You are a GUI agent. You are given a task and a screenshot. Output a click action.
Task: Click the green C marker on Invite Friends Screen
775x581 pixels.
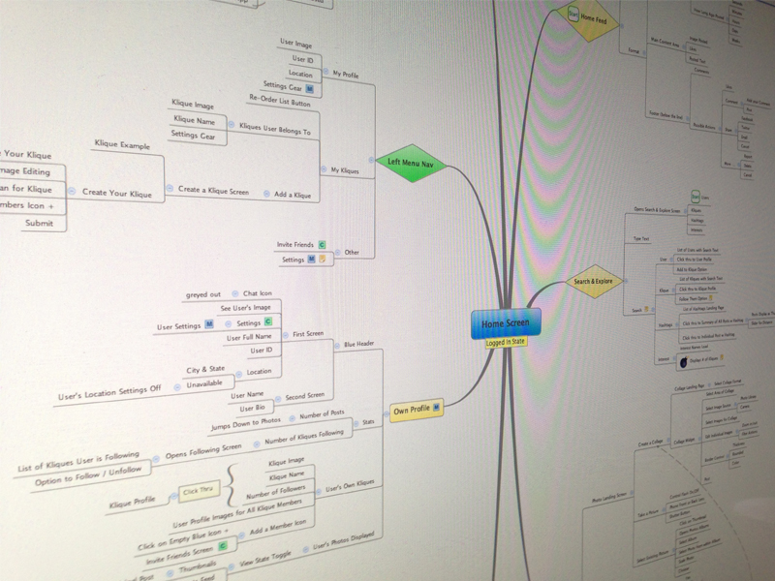click(222, 546)
